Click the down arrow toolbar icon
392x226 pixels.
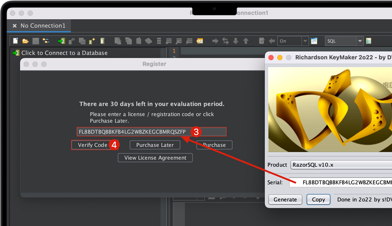tap(236, 41)
